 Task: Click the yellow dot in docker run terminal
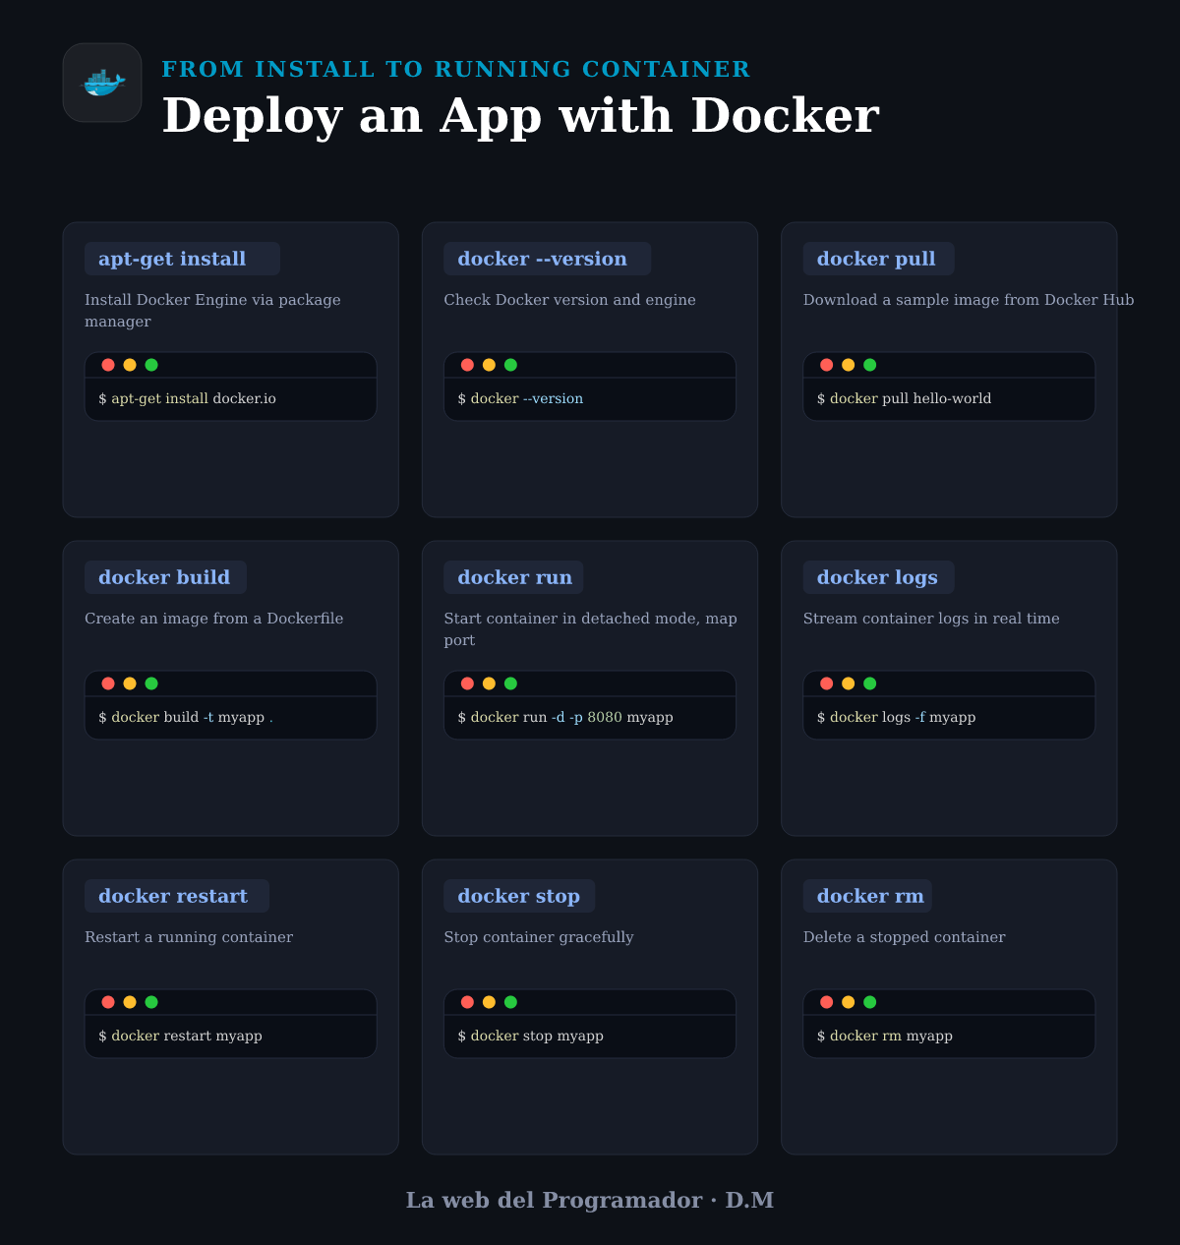coord(489,683)
